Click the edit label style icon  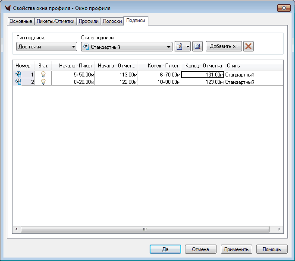click(180, 47)
